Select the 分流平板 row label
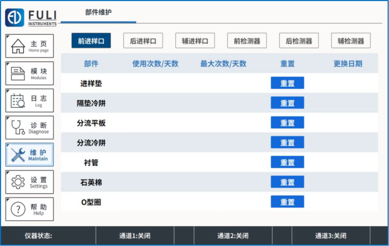Viewport: 389px width, 246px height. click(91, 123)
